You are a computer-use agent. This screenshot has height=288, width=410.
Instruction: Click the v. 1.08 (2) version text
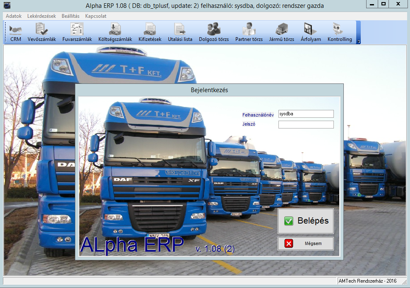tap(215, 249)
